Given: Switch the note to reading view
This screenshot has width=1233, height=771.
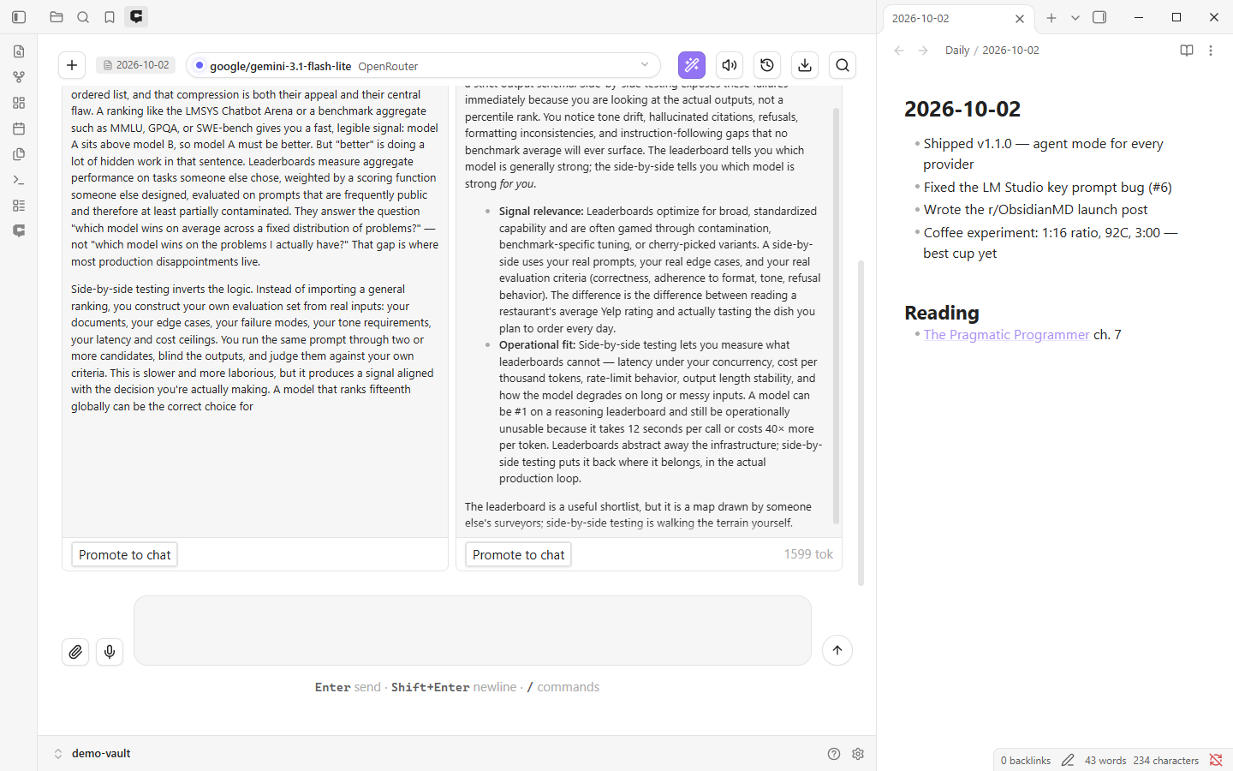Looking at the screenshot, I should click(1187, 51).
